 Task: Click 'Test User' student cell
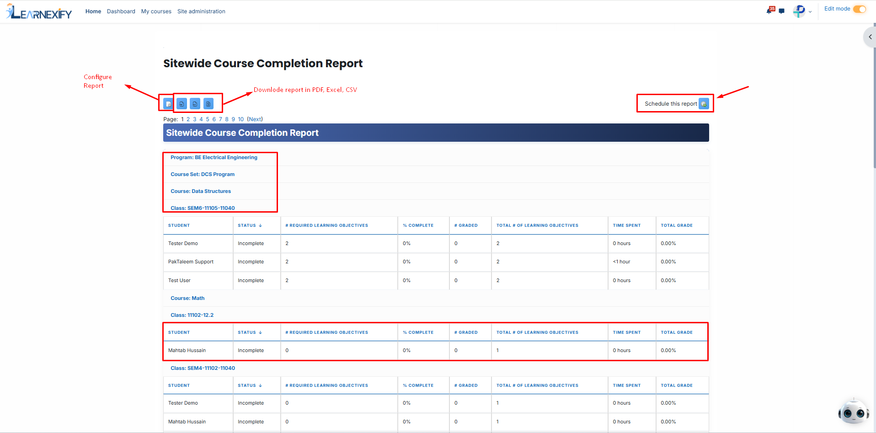(198, 281)
